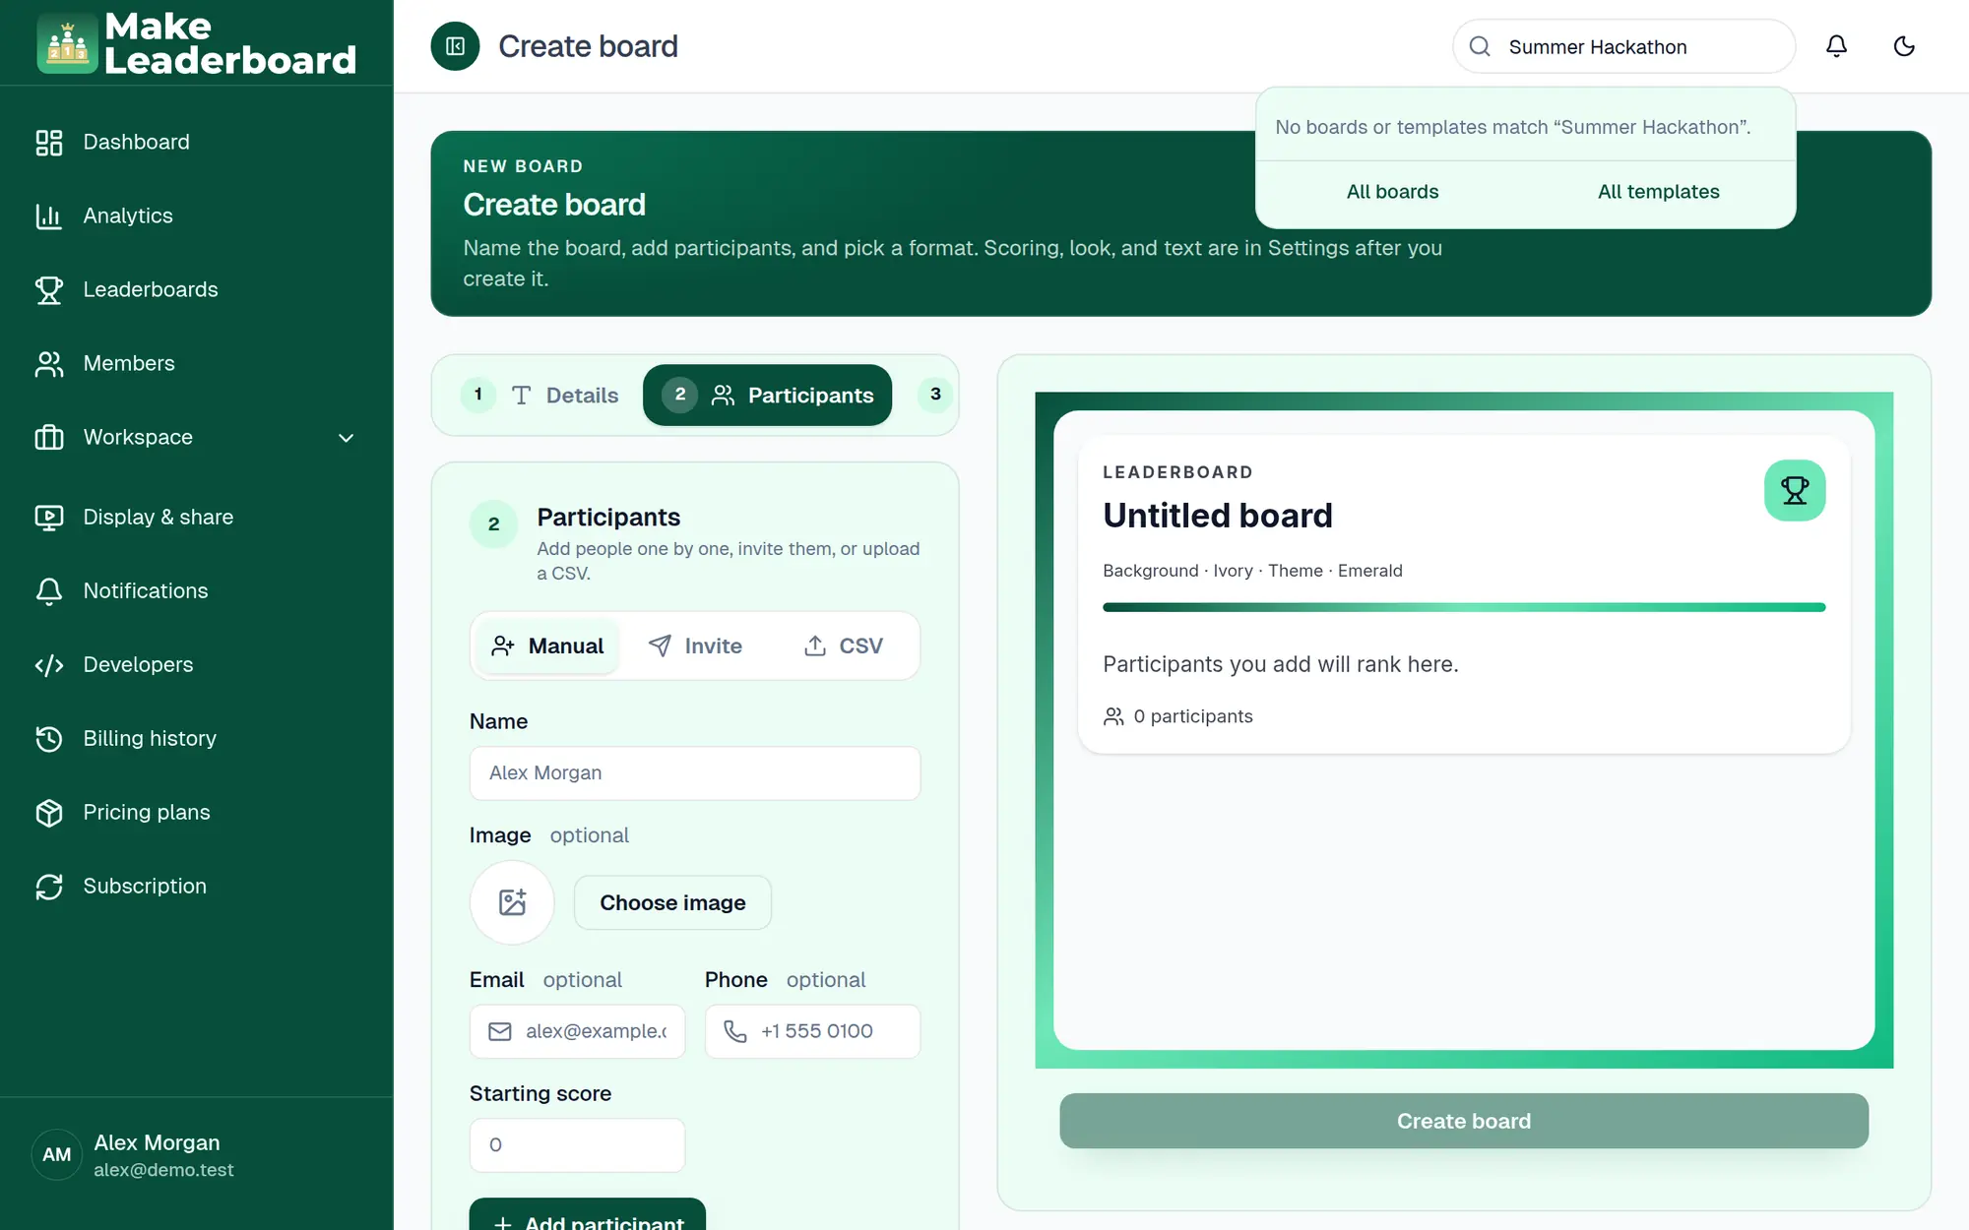Click alex@demo.test account text
Image resolution: width=1969 pixels, height=1230 pixels.
tap(163, 1170)
